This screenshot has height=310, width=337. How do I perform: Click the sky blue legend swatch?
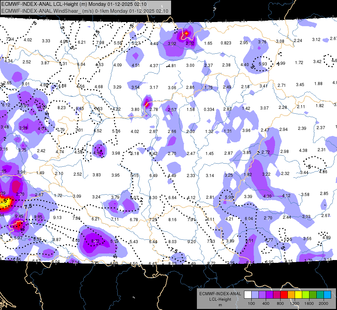click(x=327, y=295)
